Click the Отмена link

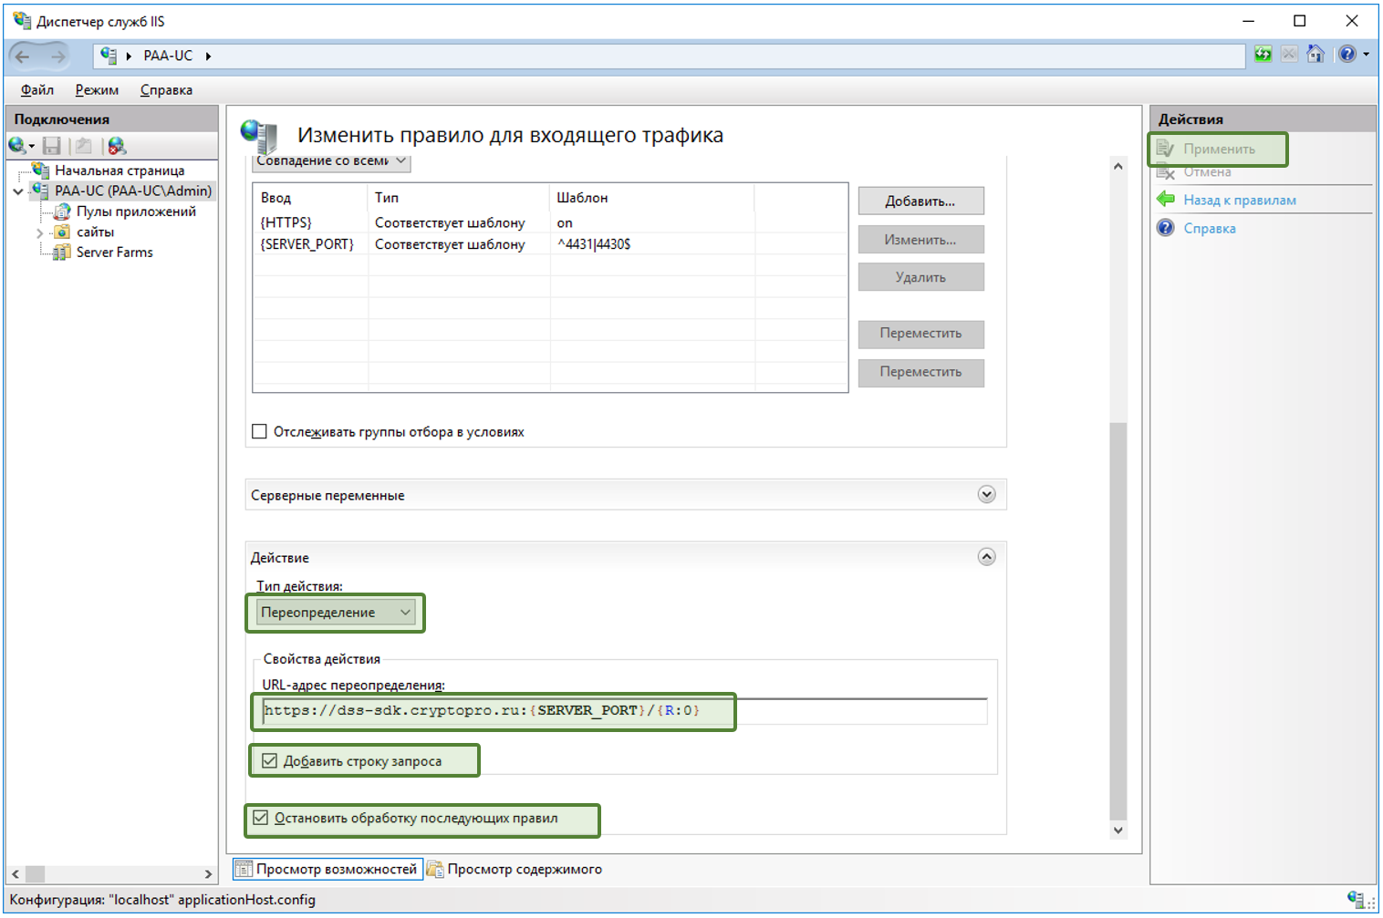click(x=1207, y=172)
